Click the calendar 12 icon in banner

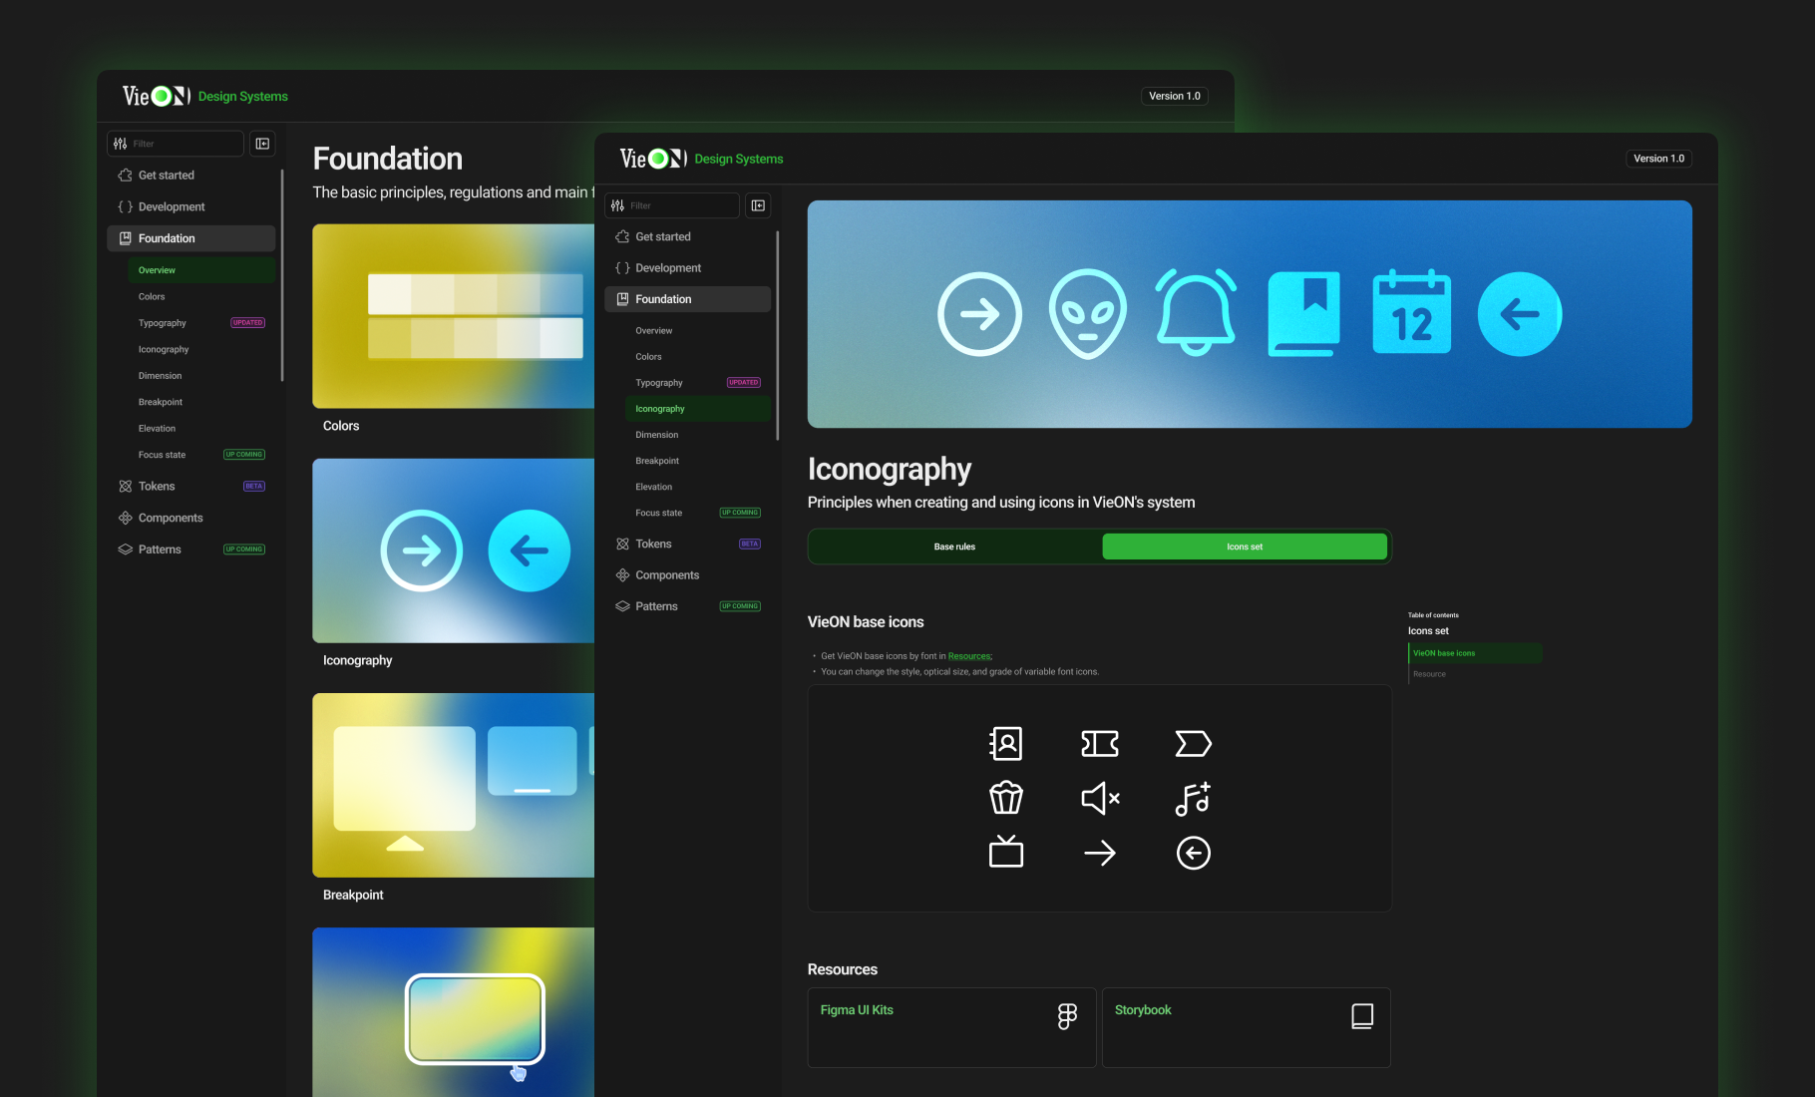(x=1412, y=312)
